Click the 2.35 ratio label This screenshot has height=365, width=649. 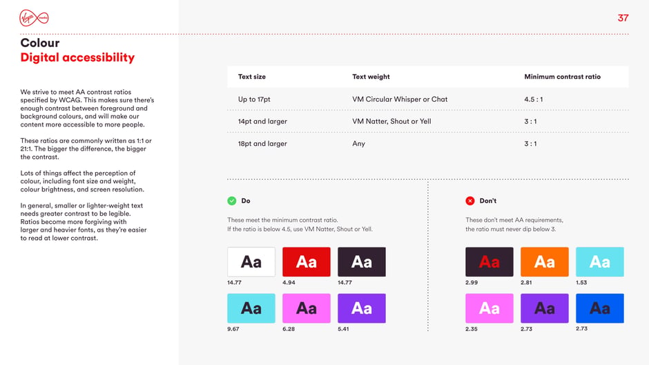472,329
